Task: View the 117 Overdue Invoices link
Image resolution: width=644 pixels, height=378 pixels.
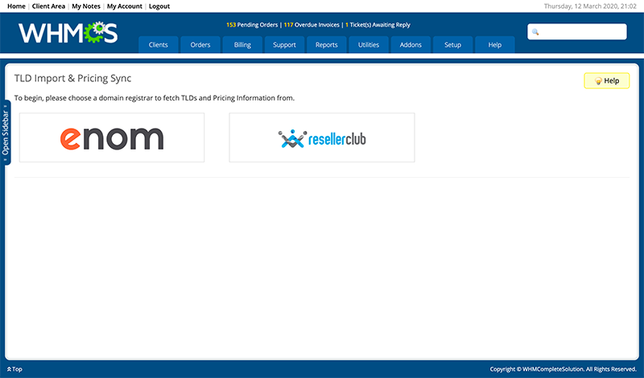Action: (312, 25)
